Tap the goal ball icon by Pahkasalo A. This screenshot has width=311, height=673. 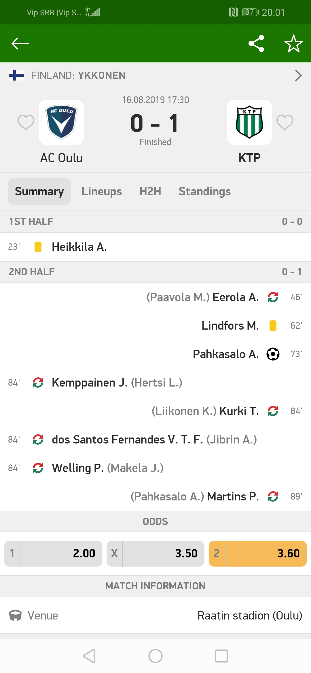coord(273,354)
